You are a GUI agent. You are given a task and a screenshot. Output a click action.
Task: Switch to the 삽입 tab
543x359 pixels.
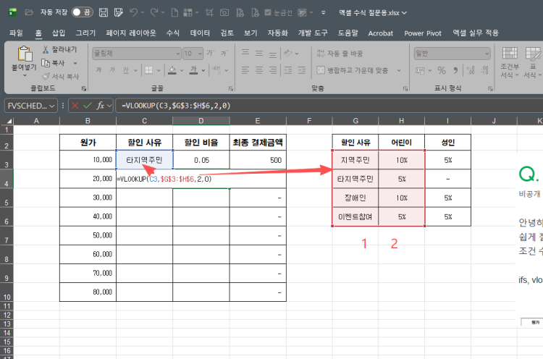(x=59, y=33)
